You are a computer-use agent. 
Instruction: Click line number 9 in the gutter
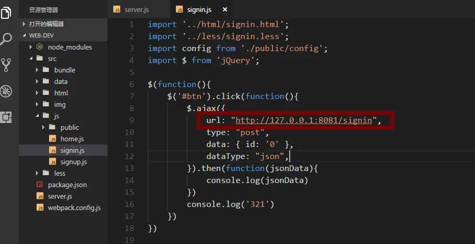[131, 120]
